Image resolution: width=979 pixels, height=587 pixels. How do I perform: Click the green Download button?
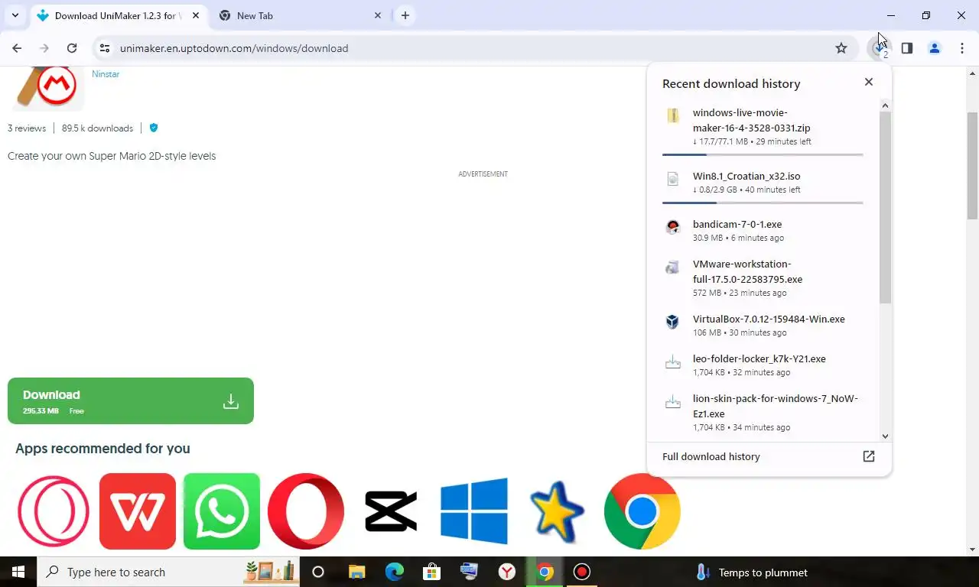(131, 401)
